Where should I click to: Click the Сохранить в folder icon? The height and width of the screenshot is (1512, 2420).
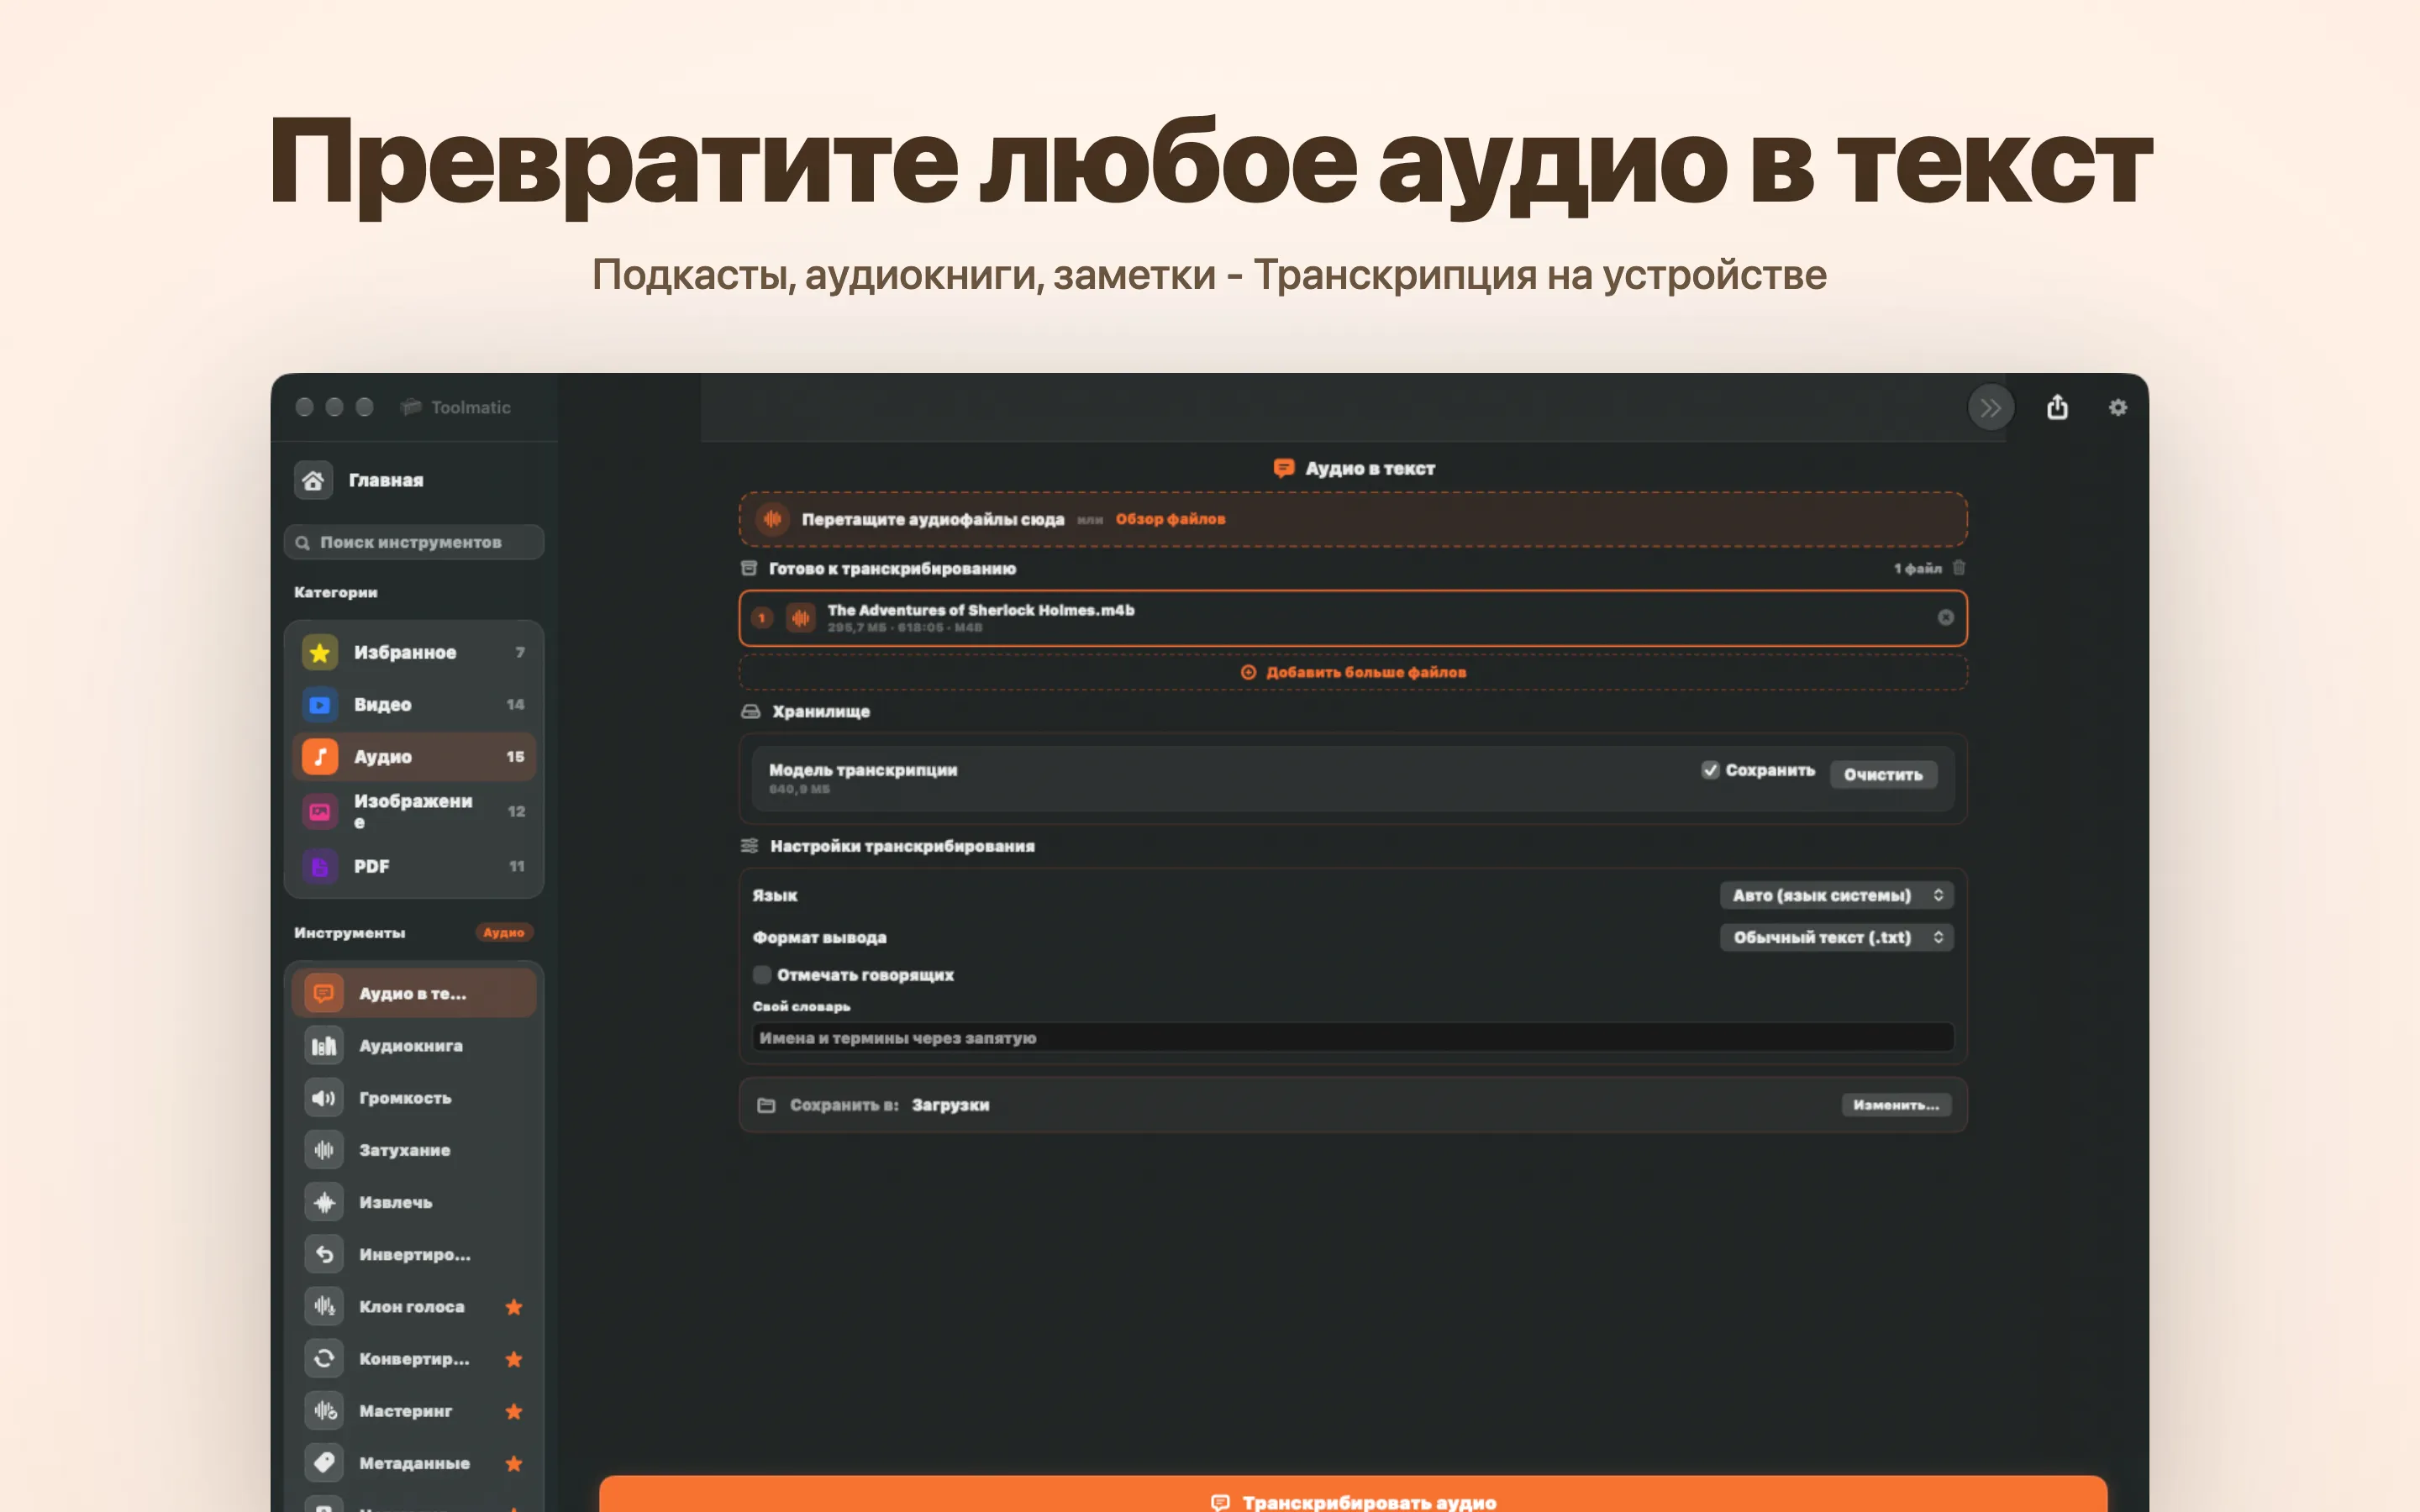tap(767, 1105)
